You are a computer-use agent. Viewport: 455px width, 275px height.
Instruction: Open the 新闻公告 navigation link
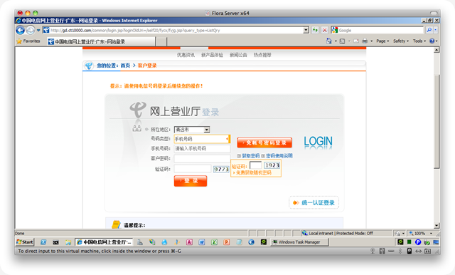click(x=238, y=55)
